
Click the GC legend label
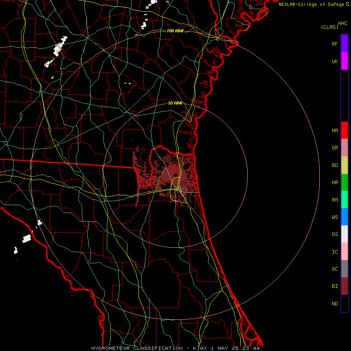click(x=335, y=269)
